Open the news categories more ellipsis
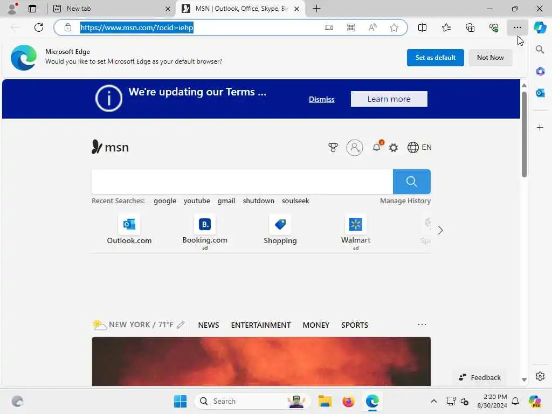552x414 pixels. tap(422, 325)
